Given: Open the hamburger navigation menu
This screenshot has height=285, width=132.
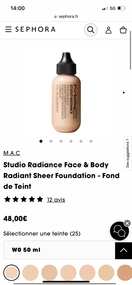Looking at the screenshot, I should (8, 30).
